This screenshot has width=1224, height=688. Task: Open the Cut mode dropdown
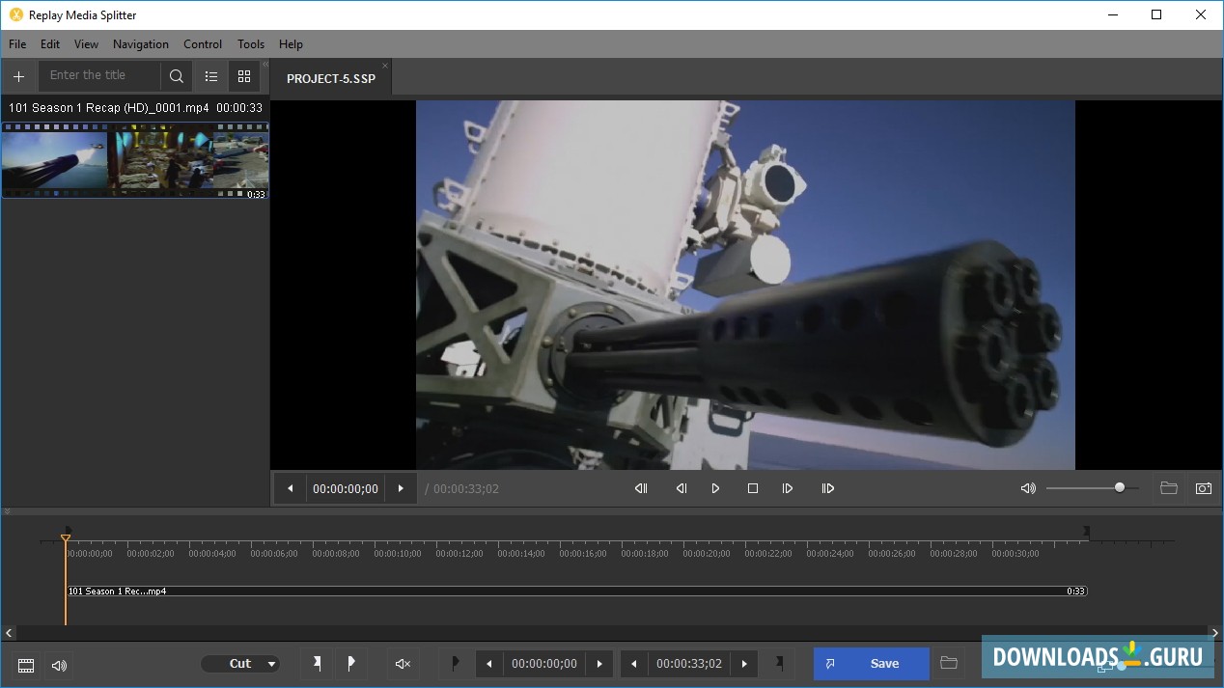click(240, 664)
